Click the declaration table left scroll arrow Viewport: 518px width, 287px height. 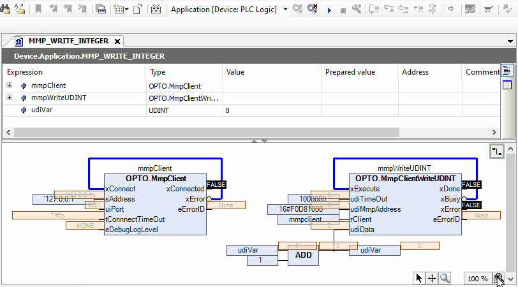(8, 133)
